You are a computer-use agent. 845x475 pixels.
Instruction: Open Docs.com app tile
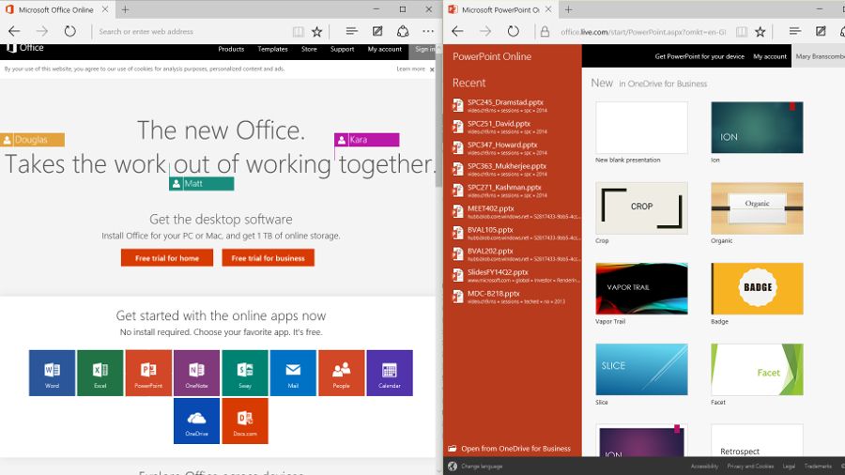[245, 421]
